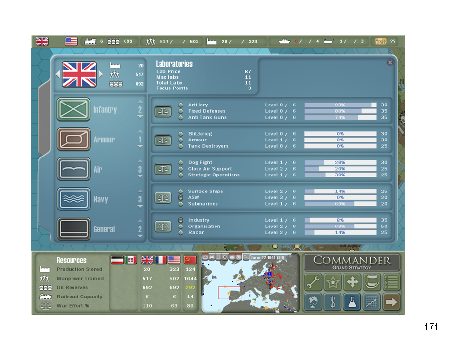Close the Laboratories panel
The image size is (467, 350).
390,63
